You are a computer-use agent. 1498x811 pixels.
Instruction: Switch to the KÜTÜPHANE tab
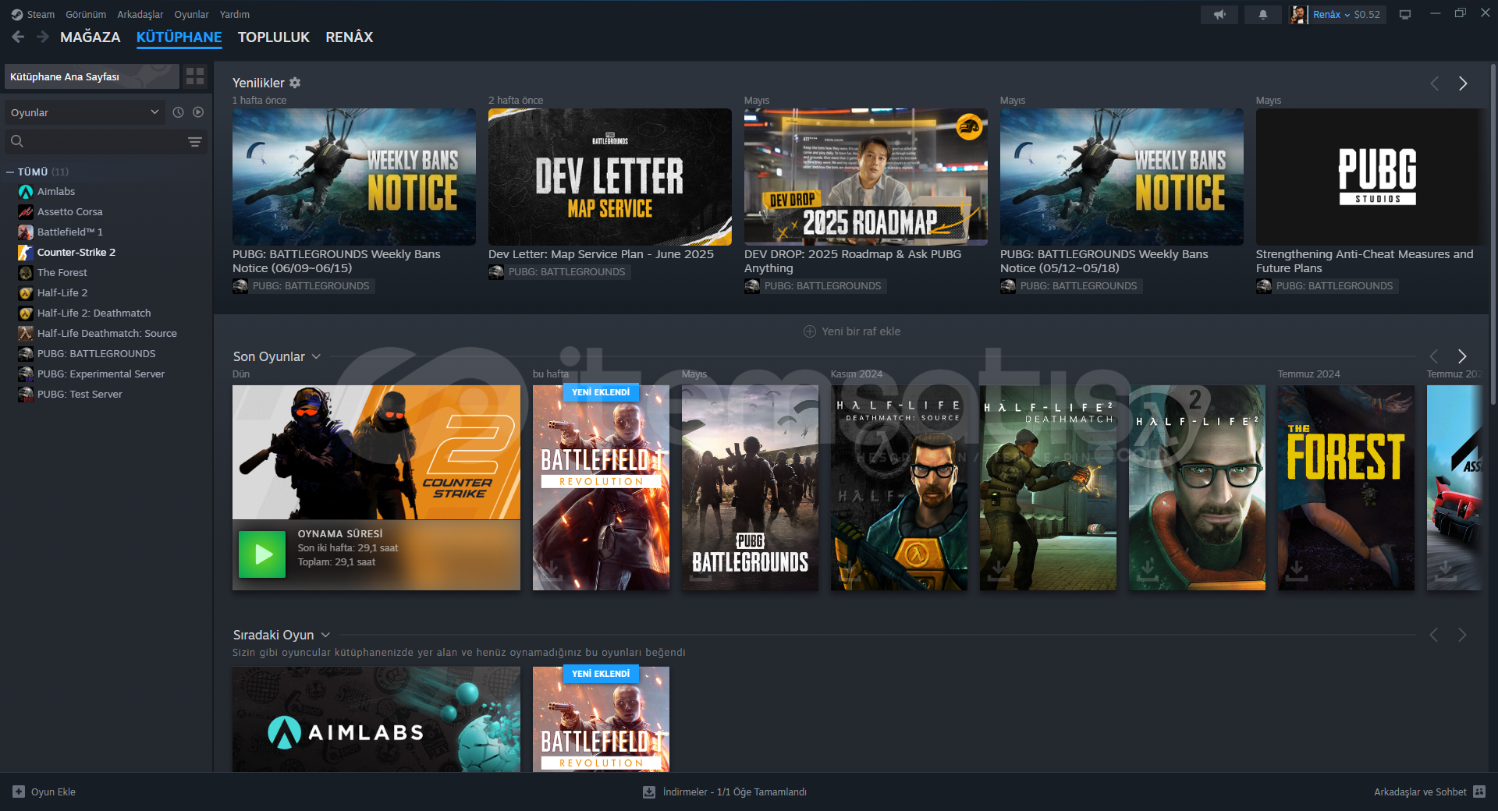click(179, 37)
